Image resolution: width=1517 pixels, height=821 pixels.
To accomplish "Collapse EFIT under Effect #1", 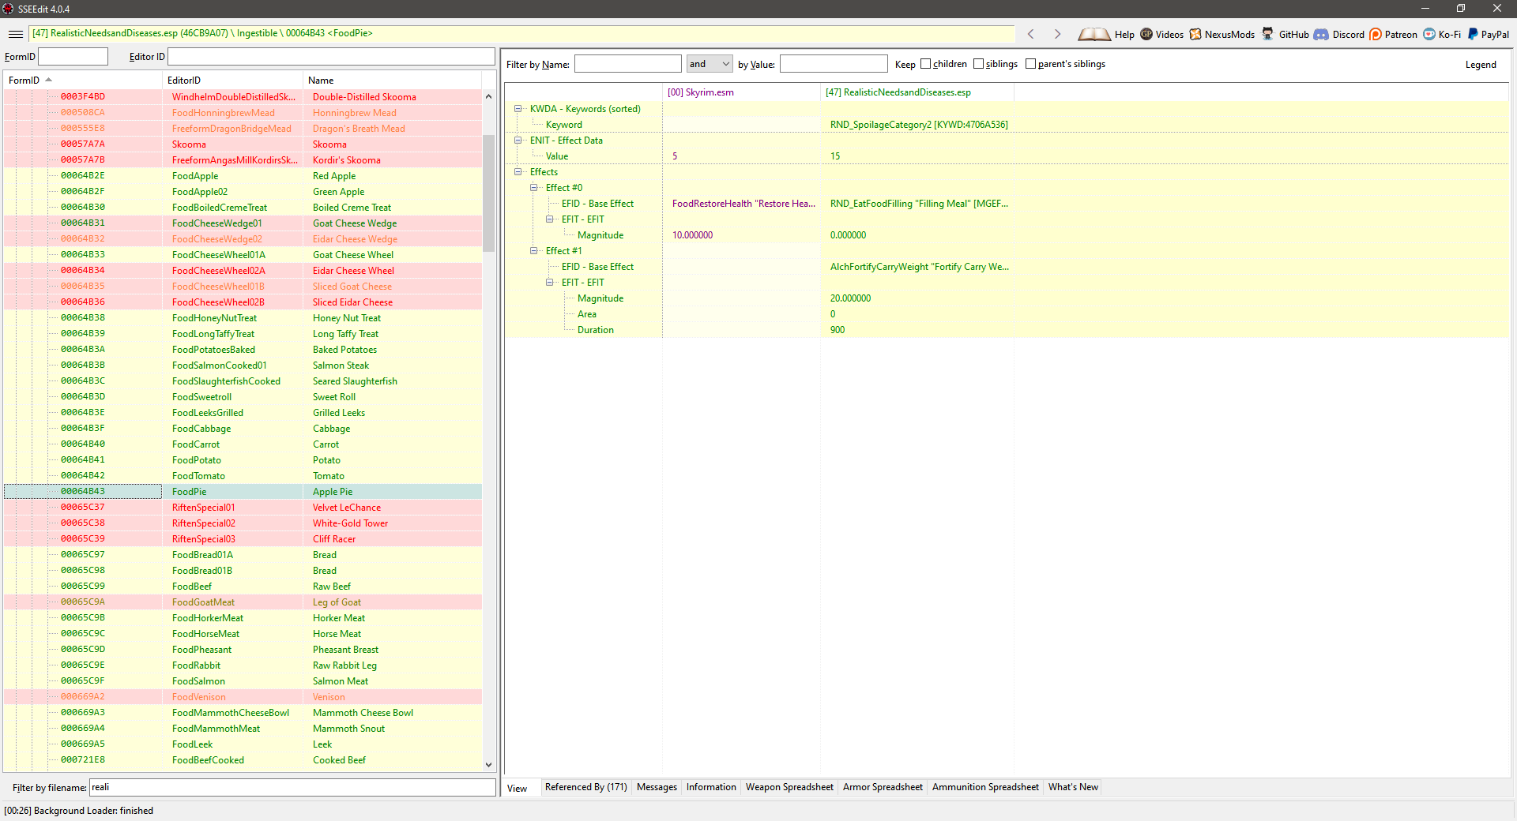I will 550,283.
